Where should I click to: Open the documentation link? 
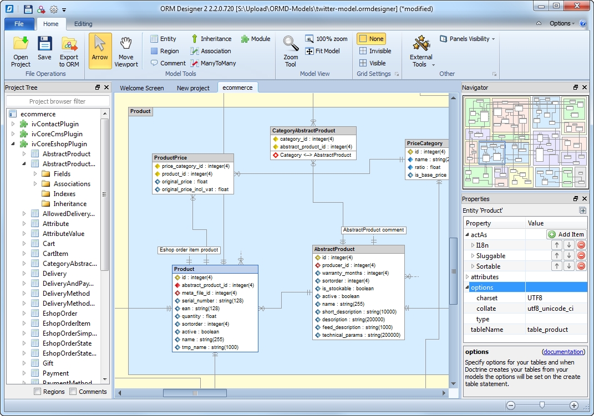[563, 352]
